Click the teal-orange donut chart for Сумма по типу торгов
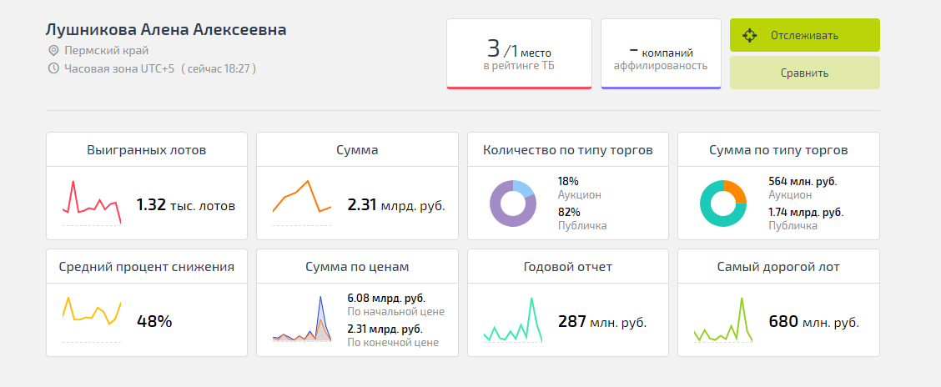 (722, 204)
